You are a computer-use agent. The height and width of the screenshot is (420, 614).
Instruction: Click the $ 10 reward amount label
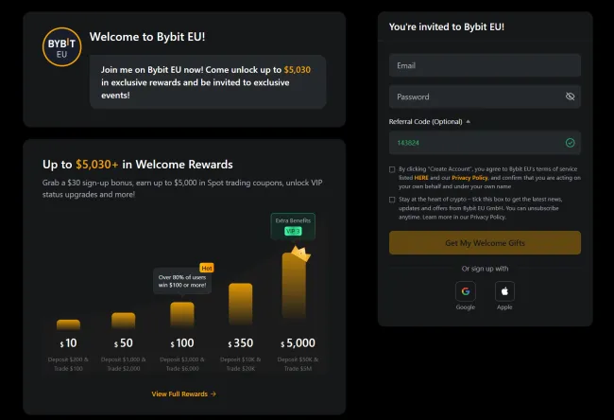68,343
